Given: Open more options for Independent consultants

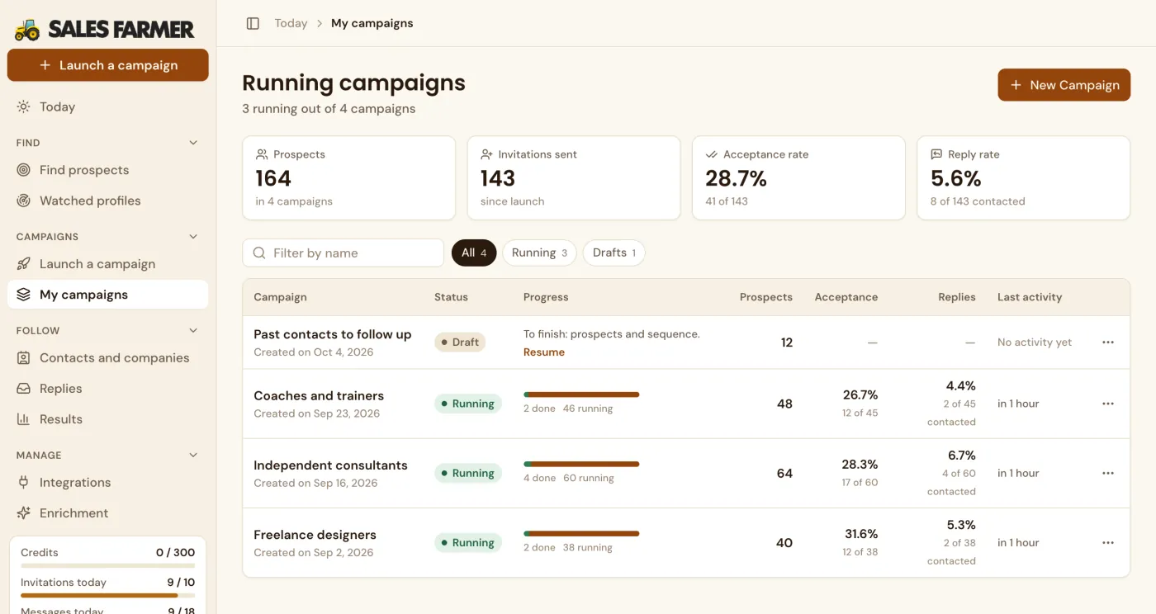Looking at the screenshot, I should (1108, 473).
